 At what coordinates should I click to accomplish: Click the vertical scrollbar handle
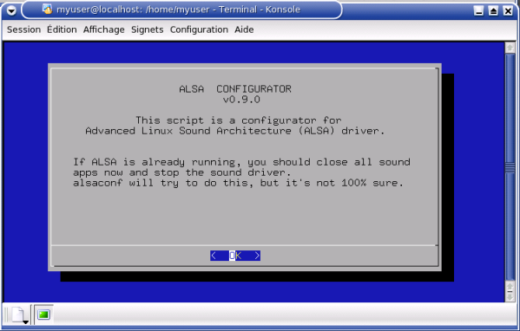coord(510,167)
